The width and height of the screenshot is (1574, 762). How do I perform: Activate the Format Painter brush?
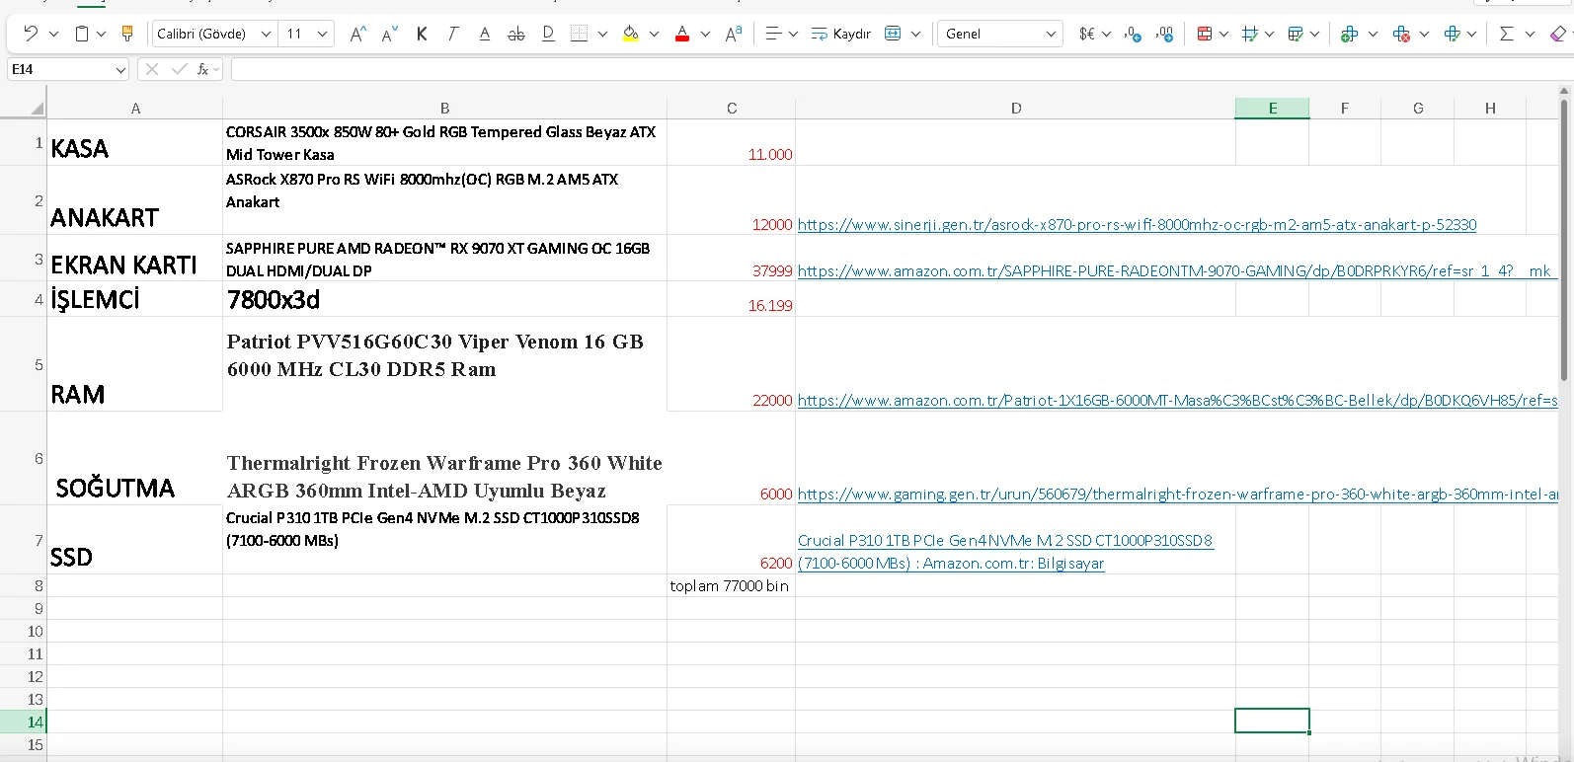(127, 34)
